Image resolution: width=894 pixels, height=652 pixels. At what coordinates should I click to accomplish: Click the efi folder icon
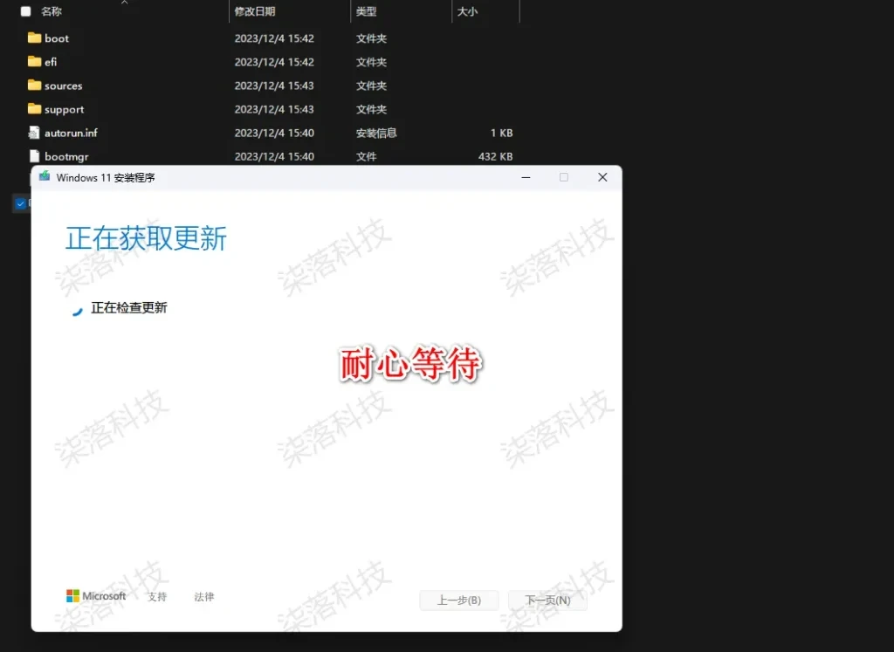(x=34, y=61)
